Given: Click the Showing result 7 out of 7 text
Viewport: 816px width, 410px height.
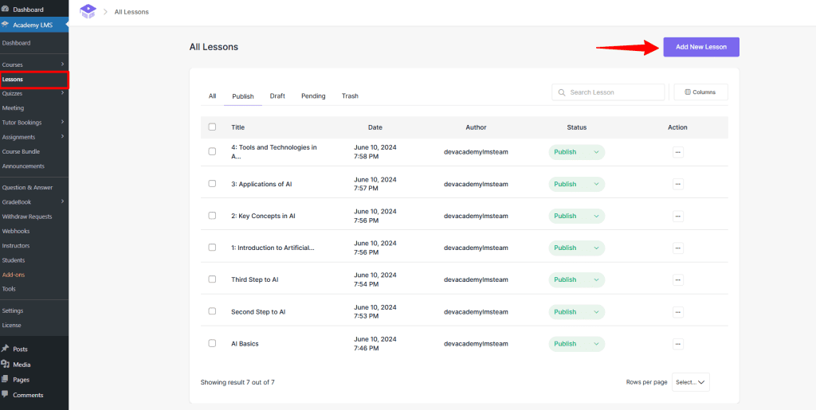Looking at the screenshot, I should point(237,382).
